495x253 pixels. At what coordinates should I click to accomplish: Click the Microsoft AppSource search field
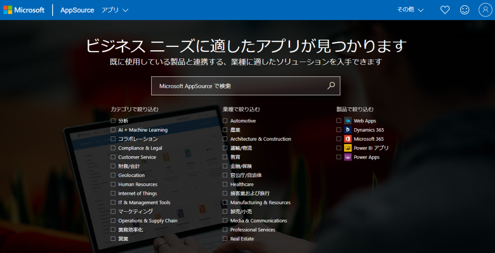(239, 86)
